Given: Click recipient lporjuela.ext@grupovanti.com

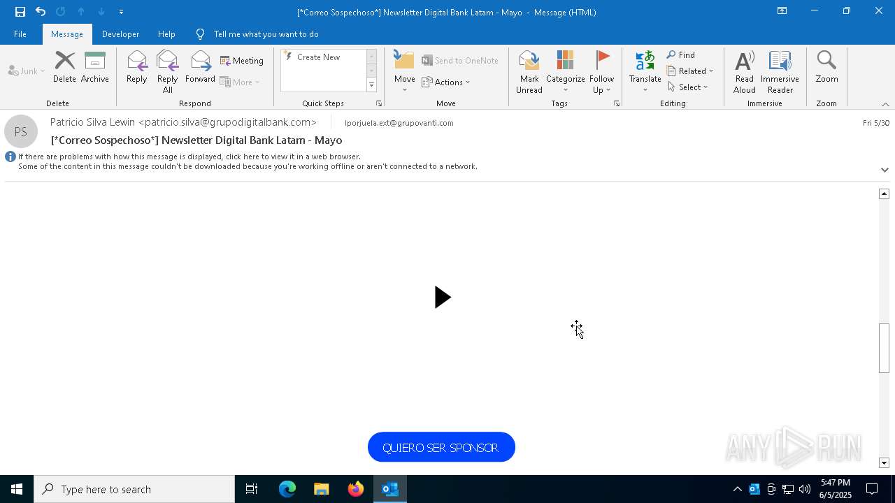Looking at the screenshot, I should pos(399,123).
